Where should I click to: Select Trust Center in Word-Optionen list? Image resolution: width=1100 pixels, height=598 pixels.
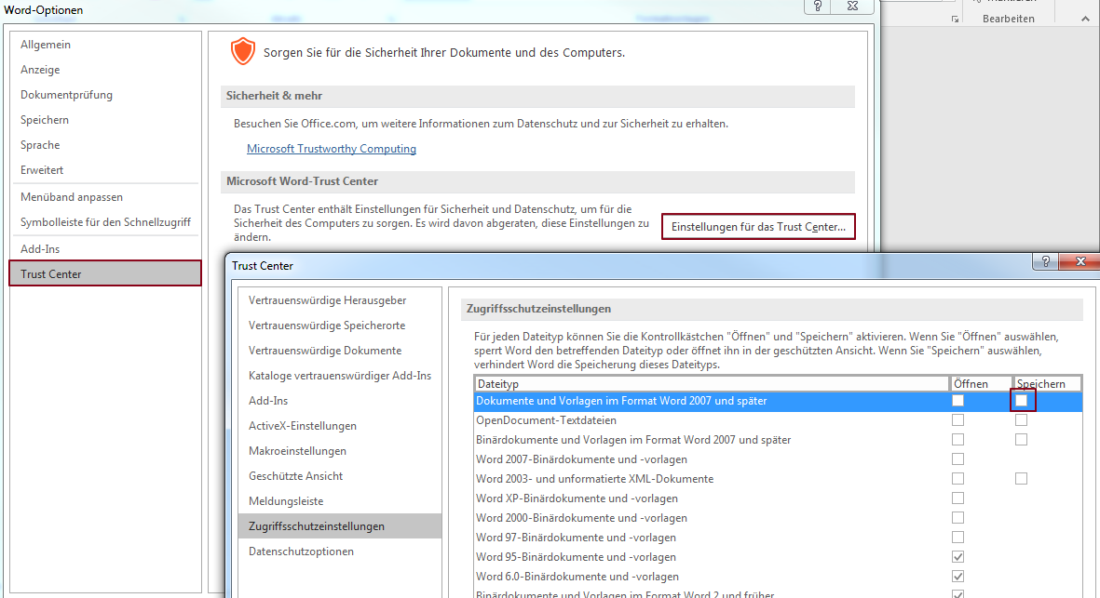tap(105, 273)
